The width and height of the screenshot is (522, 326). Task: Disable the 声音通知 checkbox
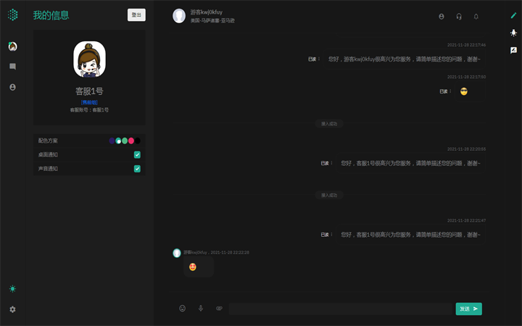coord(137,169)
